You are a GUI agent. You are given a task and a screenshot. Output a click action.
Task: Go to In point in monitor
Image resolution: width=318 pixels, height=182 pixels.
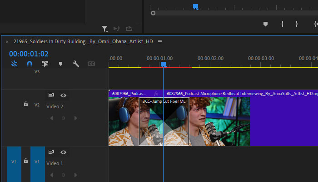click(316, 24)
